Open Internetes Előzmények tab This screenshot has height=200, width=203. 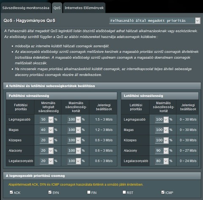click(x=84, y=8)
